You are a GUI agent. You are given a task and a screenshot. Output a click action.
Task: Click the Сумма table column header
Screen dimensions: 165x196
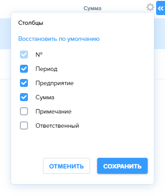point(92,8)
